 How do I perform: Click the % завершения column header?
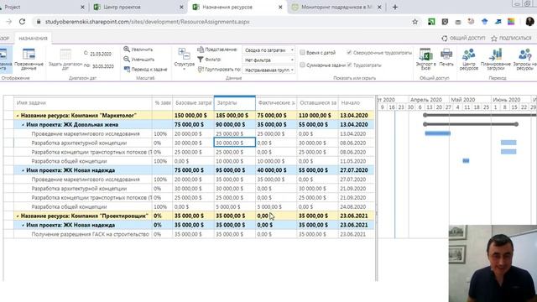(x=162, y=102)
